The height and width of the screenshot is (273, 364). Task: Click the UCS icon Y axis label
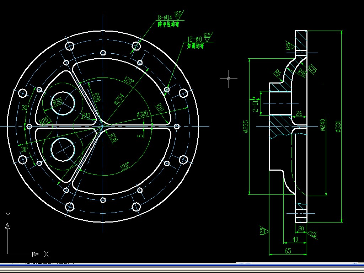click(x=8, y=215)
